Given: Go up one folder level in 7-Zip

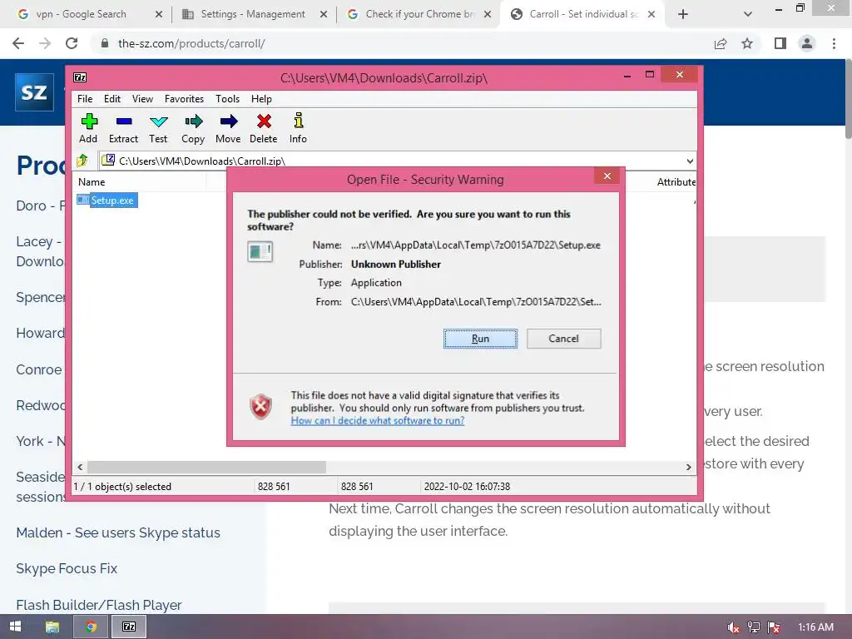Looking at the screenshot, I should 82,161.
